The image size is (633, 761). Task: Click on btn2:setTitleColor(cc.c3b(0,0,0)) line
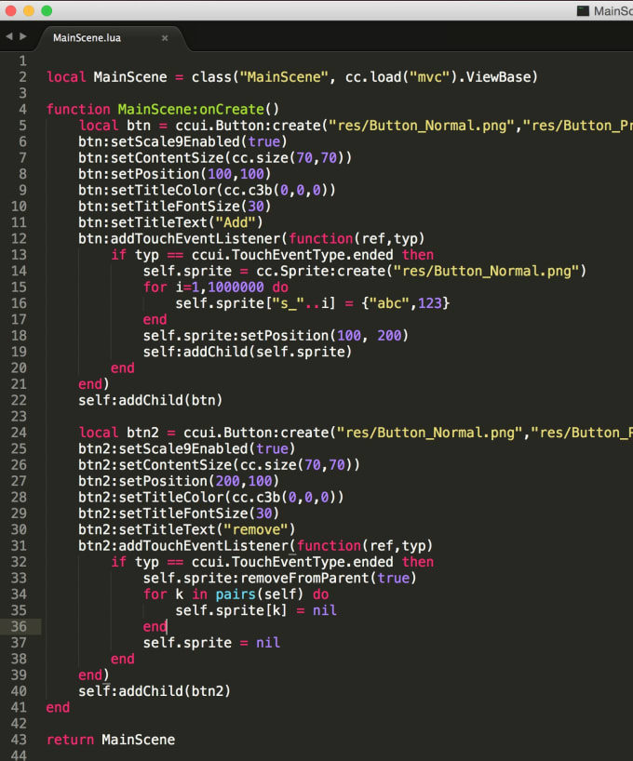click(210, 498)
